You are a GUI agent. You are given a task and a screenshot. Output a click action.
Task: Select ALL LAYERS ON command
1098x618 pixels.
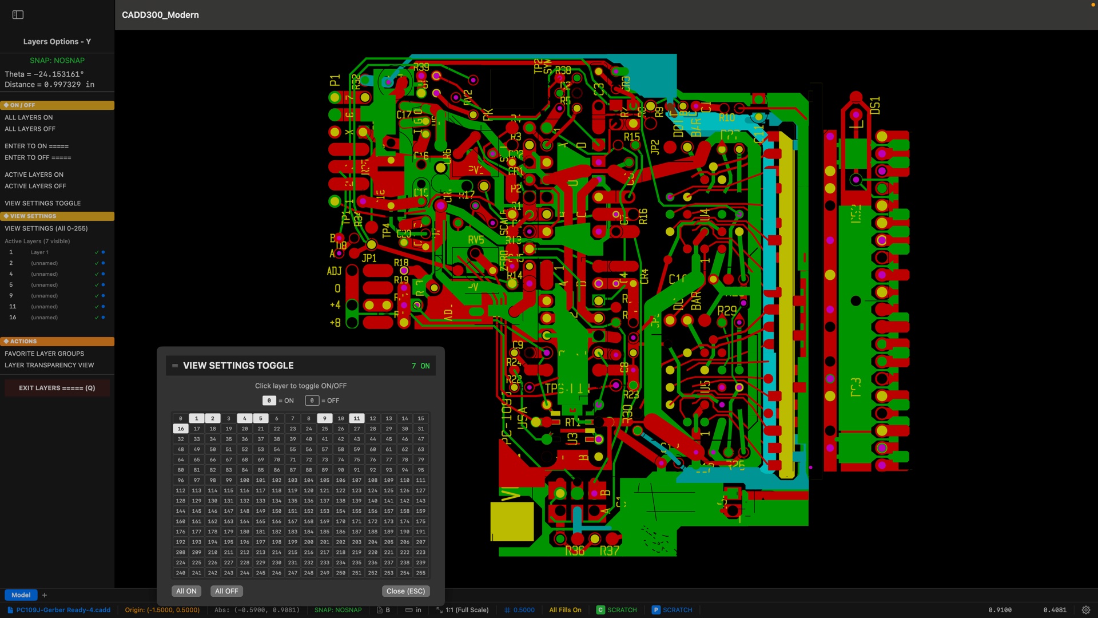coord(29,117)
